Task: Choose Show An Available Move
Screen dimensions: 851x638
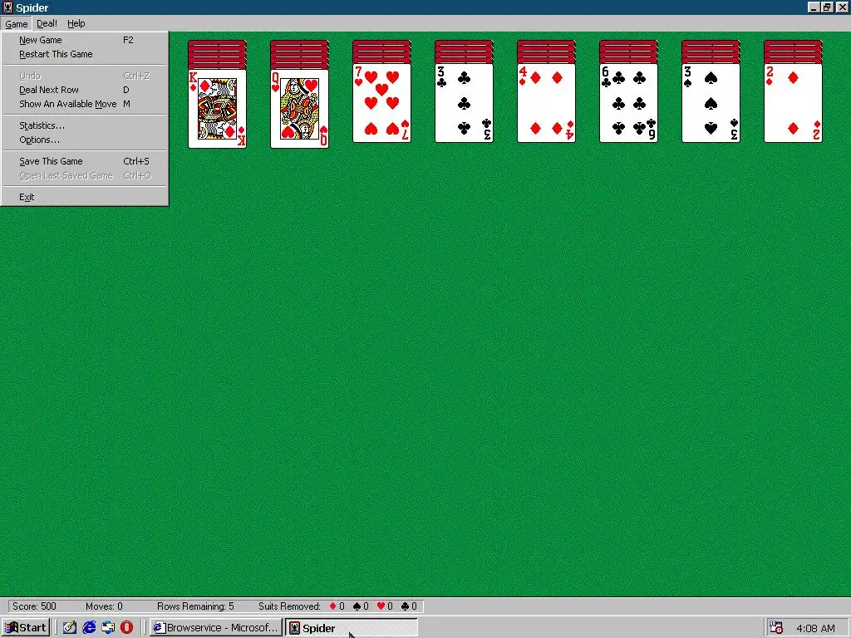Action: tap(85, 104)
